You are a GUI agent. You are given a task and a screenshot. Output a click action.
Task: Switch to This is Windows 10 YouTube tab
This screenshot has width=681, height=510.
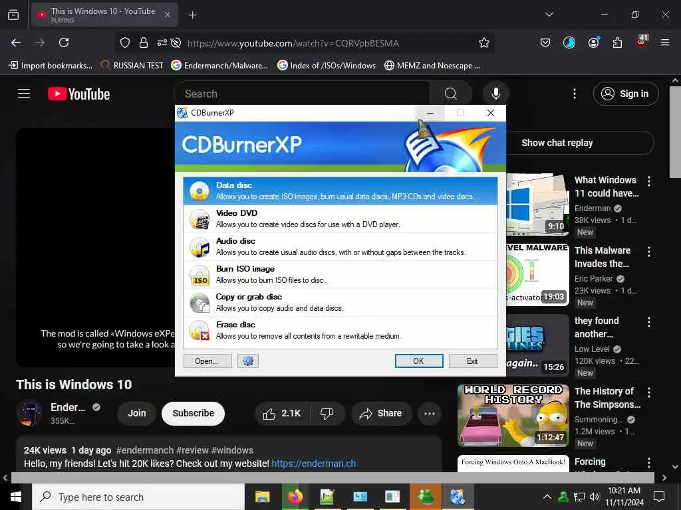(x=104, y=15)
